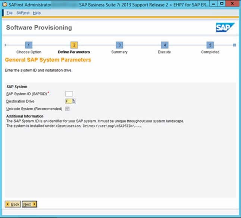Screen dimensions: 241x218
Task: Open the Help menu
Action: point(37,13)
